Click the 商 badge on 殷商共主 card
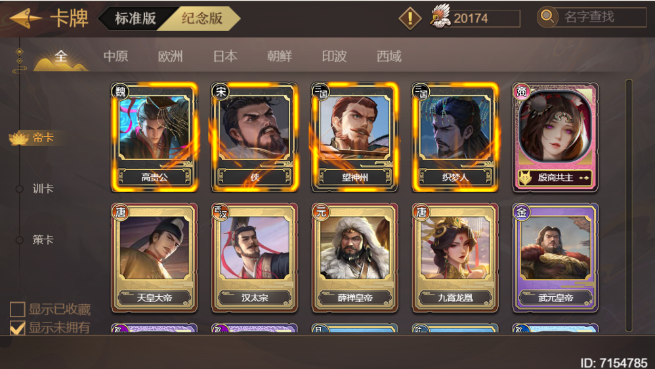Viewport: 655px width, 369px height. click(521, 91)
